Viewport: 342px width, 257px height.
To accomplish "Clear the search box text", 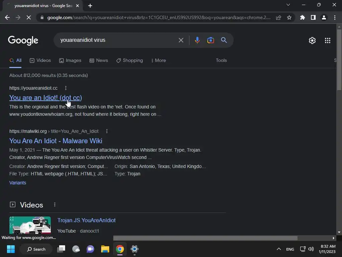I will point(181,40).
